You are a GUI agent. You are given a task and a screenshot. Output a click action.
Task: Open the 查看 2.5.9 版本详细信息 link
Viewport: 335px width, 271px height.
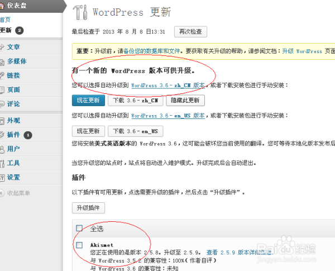click(239, 253)
